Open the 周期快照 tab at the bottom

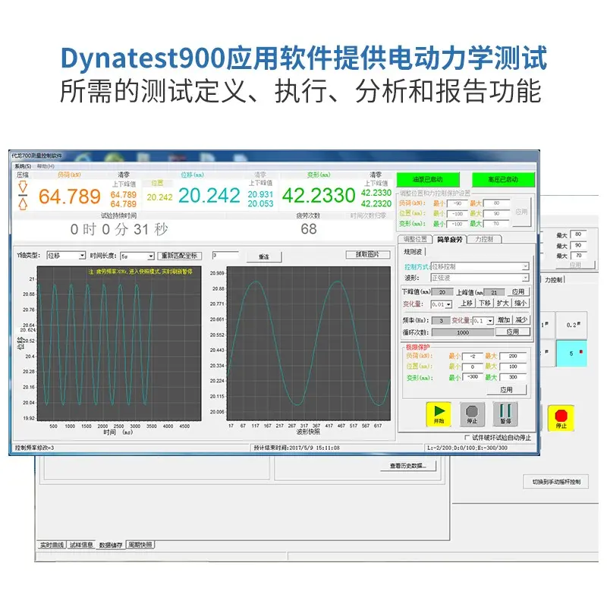click(140, 545)
